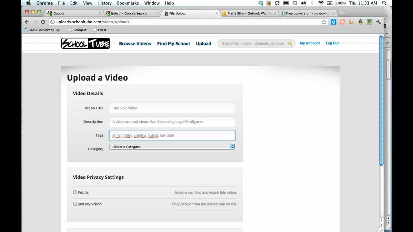This screenshot has width=413, height=232.
Task: Switch to the fjuhsd Google Search tab
Action: [132, 13]
